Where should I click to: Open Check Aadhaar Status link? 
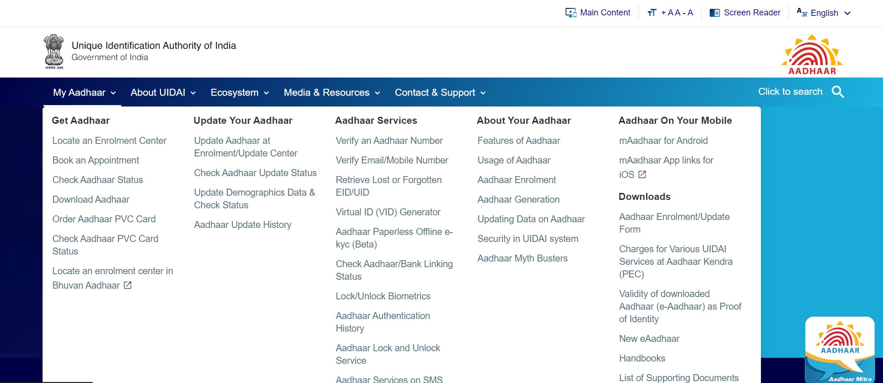(98, 180)
